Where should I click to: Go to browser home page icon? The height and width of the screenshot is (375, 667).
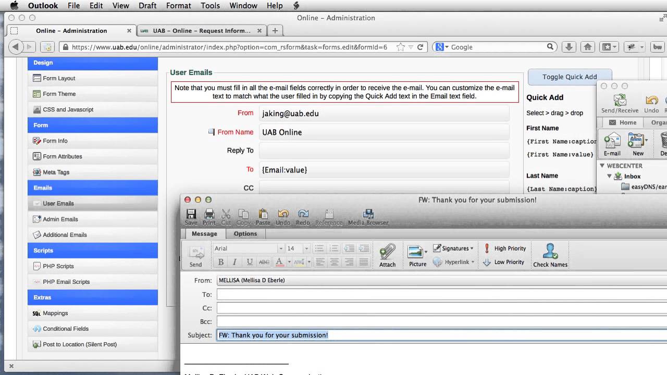point(587,47)
